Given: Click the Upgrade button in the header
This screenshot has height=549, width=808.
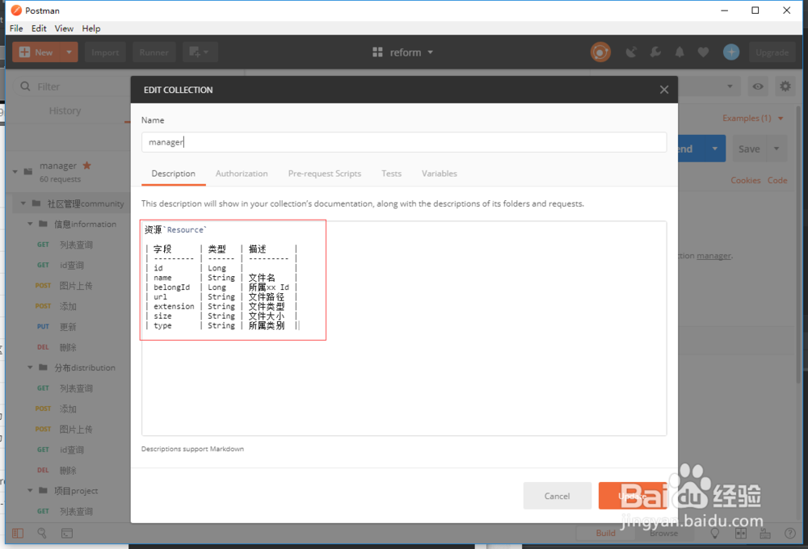Looking at the screenshot, I should (x=772, y=52).
